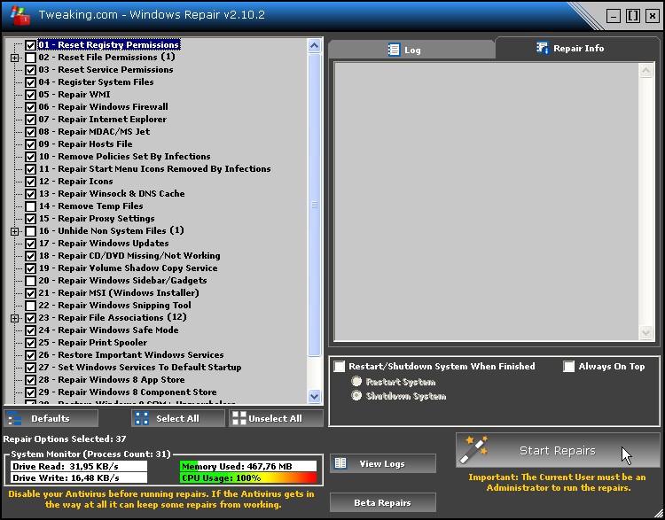This screenshot has height=520, width=665.
Task: Select '25 - Repair Print Spooler' row
Action: point(93,343)
